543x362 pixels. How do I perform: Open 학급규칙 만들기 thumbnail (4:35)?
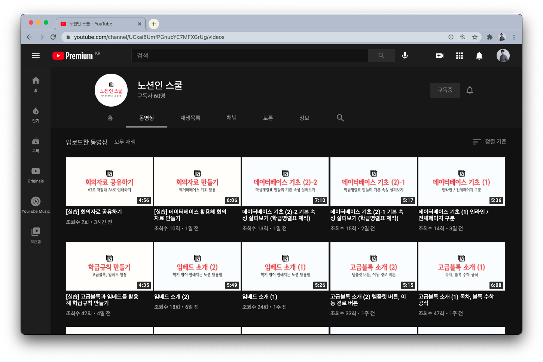(109, 266)
